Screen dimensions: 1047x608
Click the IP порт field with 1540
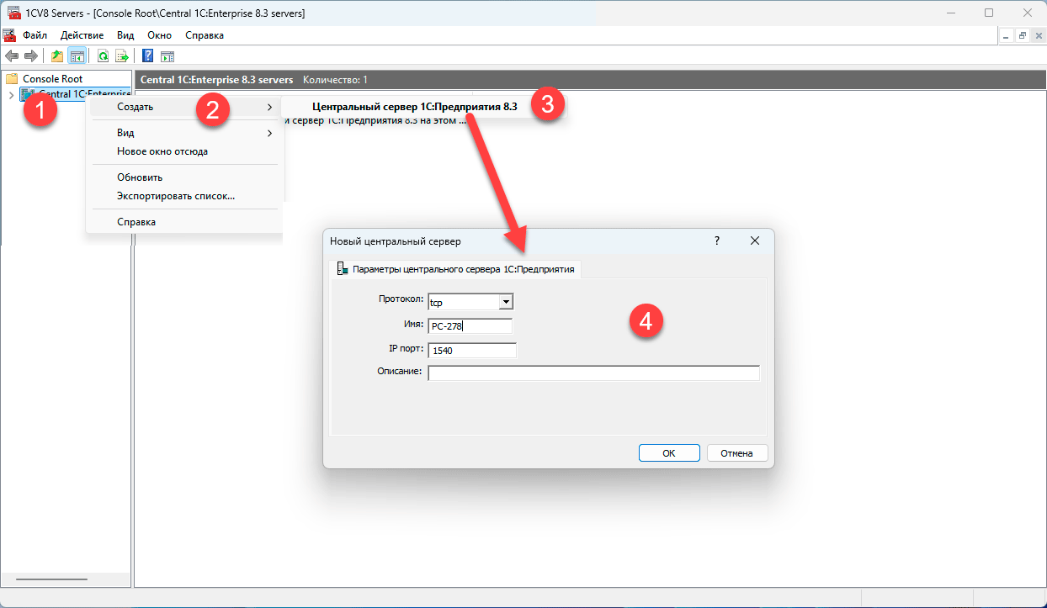(x=472, y=351)
